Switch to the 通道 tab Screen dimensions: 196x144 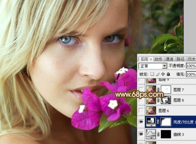coord(169,59)
